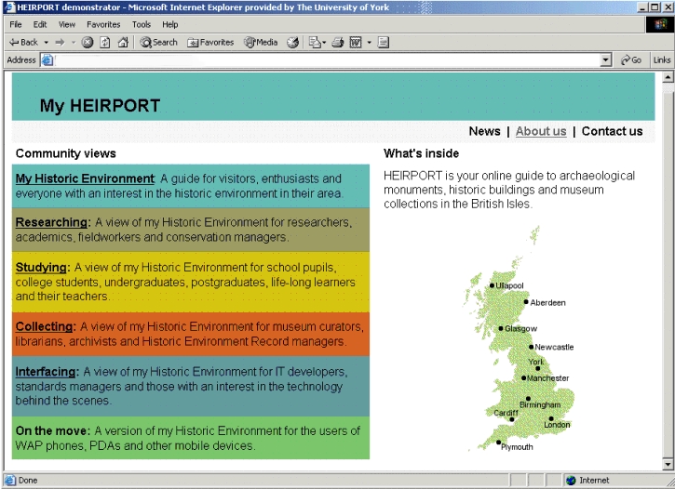The image size is (675, 489).
Task: Open the Edit menu
Action: click(x=40, y=24)
